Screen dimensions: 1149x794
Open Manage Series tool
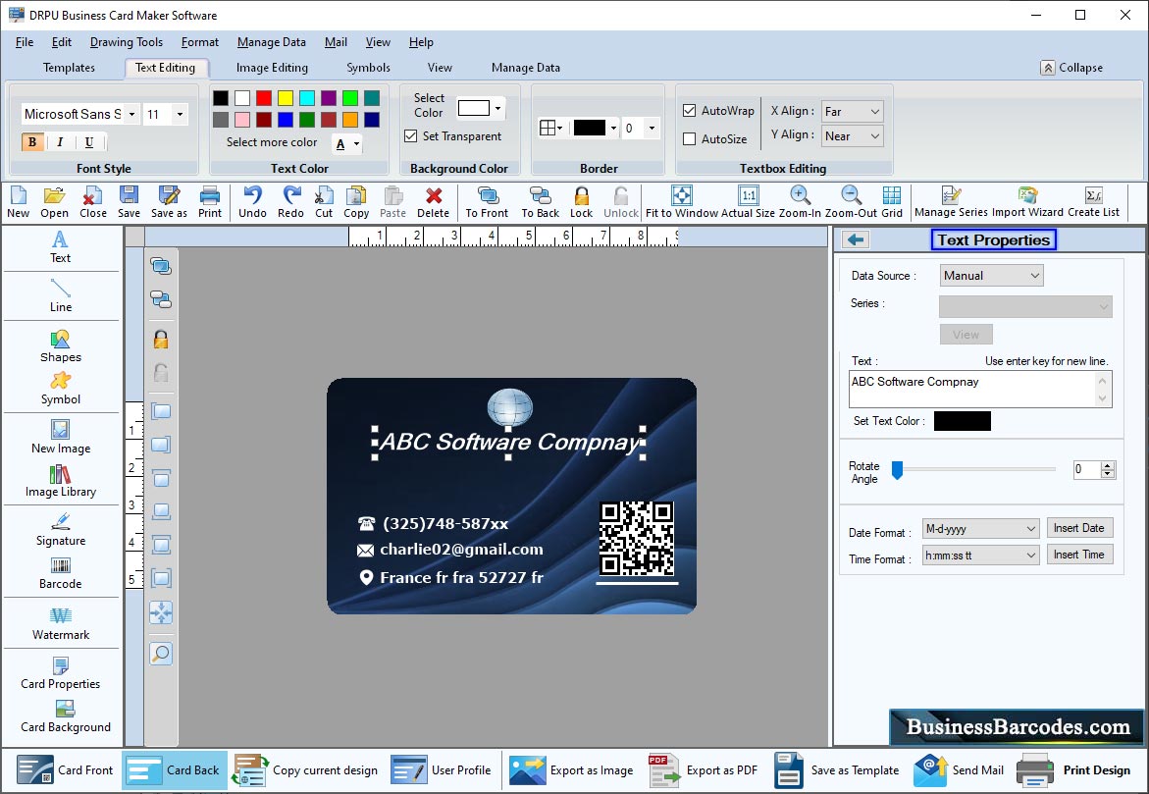951,202
